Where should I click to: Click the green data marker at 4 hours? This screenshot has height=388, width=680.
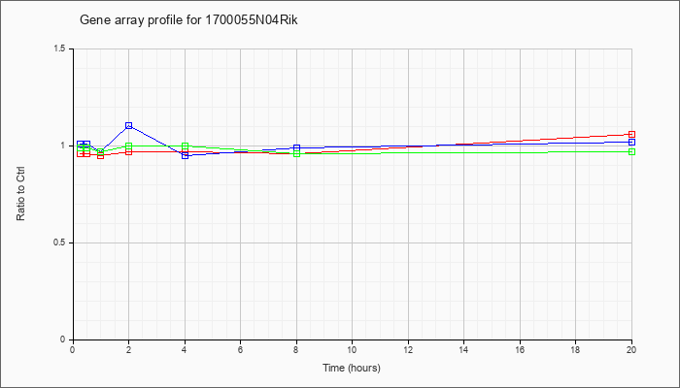(186, 145)
